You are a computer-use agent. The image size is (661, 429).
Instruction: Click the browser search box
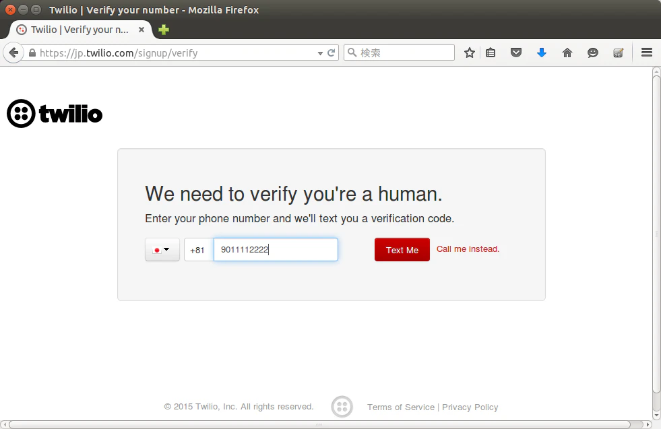tap(399, 53)
